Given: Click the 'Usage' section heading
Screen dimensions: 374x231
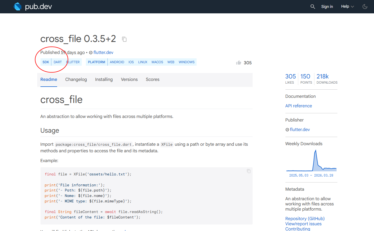Looking at the screenshot, I should [x=50, y=130].
